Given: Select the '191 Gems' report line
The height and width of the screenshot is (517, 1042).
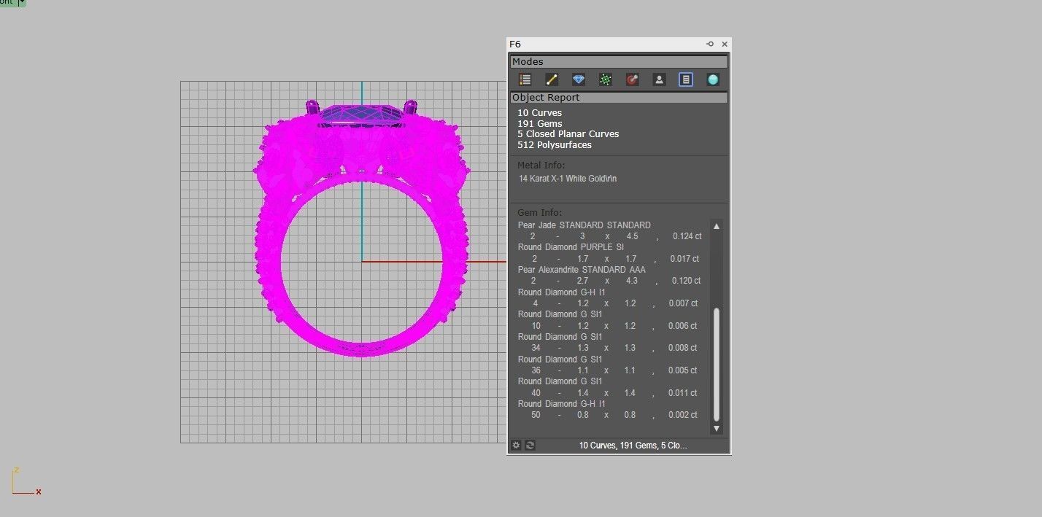Looking at the screenshot, I should (540, 124).
